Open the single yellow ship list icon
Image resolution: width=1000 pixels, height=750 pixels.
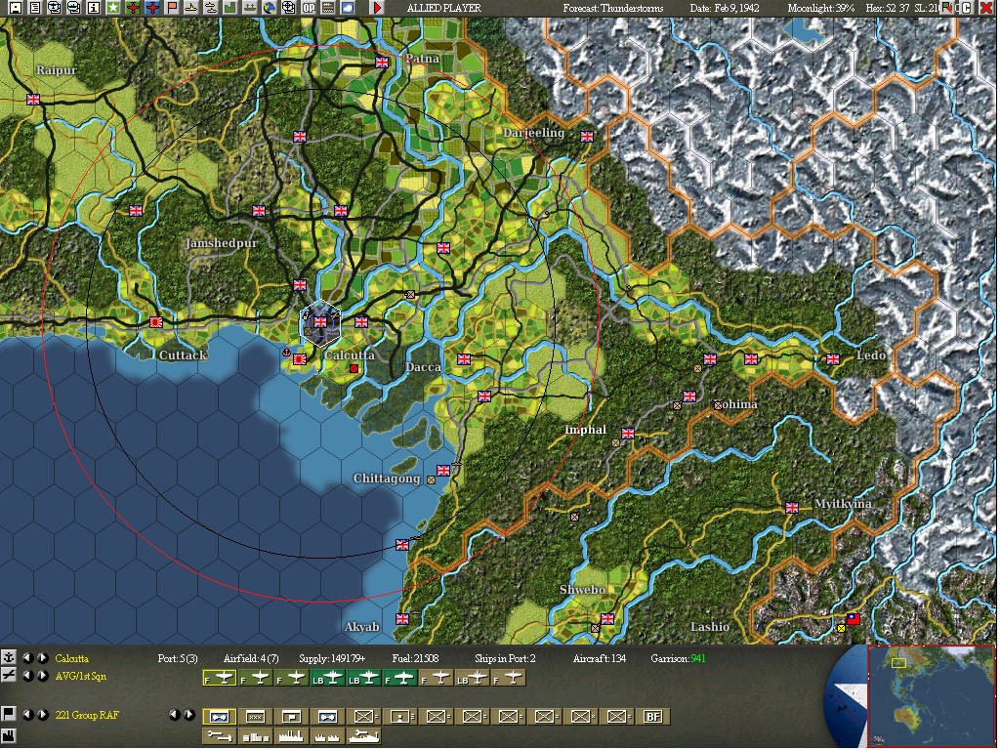pyautogui.click(x=191, y=8)
